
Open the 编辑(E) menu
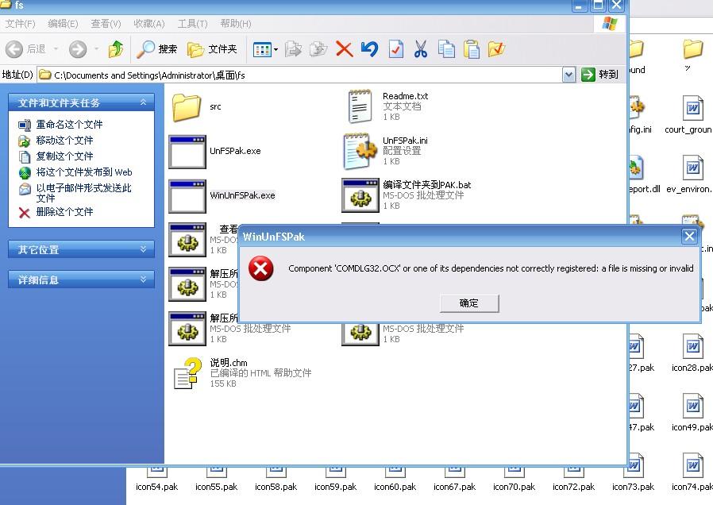pos(63,24)
